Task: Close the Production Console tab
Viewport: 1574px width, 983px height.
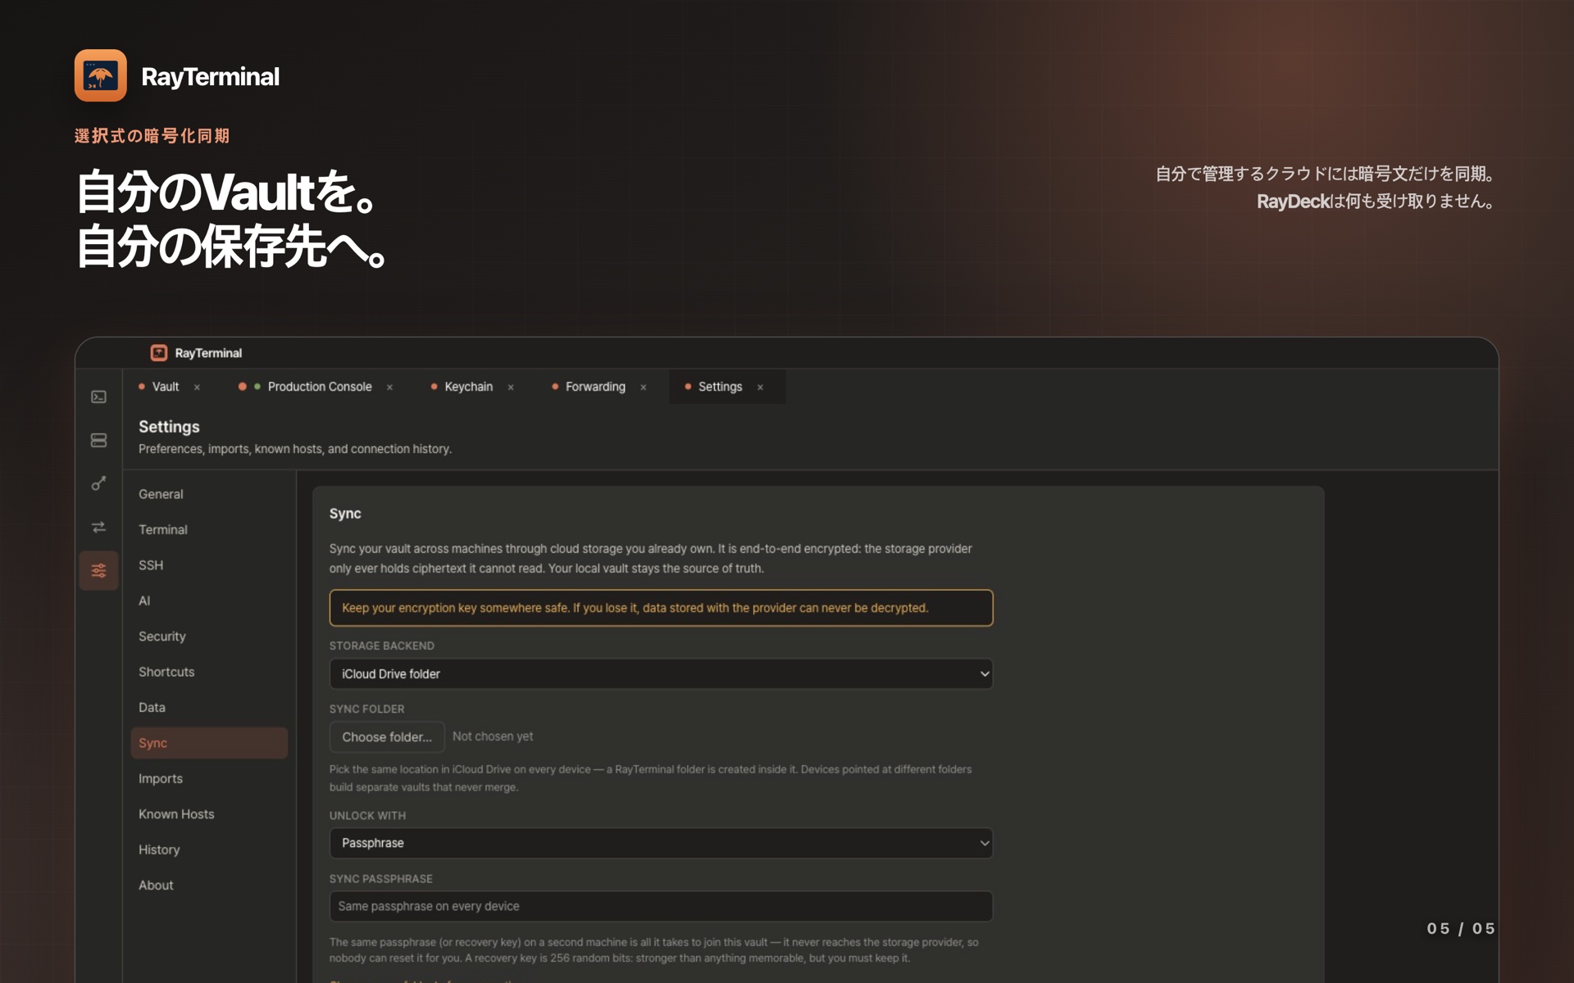Action: click(x=389, y=387)
